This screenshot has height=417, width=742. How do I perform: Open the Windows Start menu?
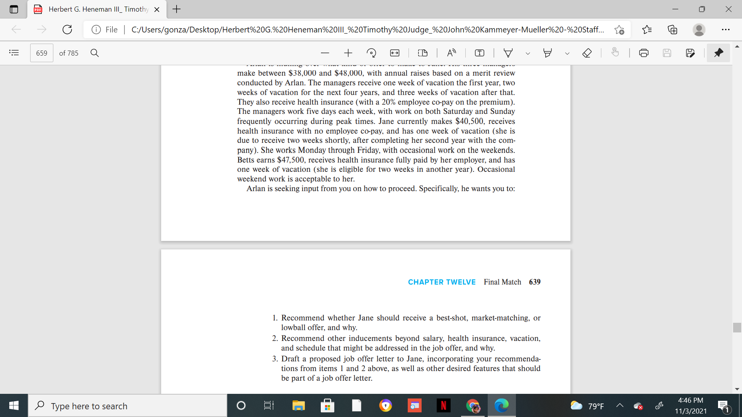click(x=14, y=406)
